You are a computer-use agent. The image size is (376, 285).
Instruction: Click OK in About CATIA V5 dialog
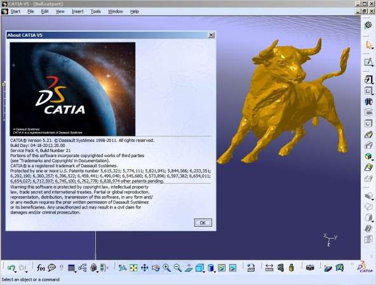[203, 222]
